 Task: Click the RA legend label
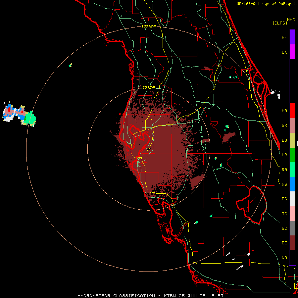284,170
